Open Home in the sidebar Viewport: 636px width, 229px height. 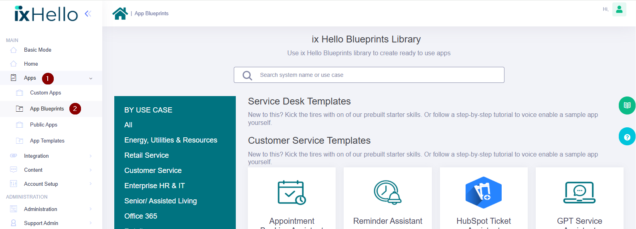tap(31, 64)
